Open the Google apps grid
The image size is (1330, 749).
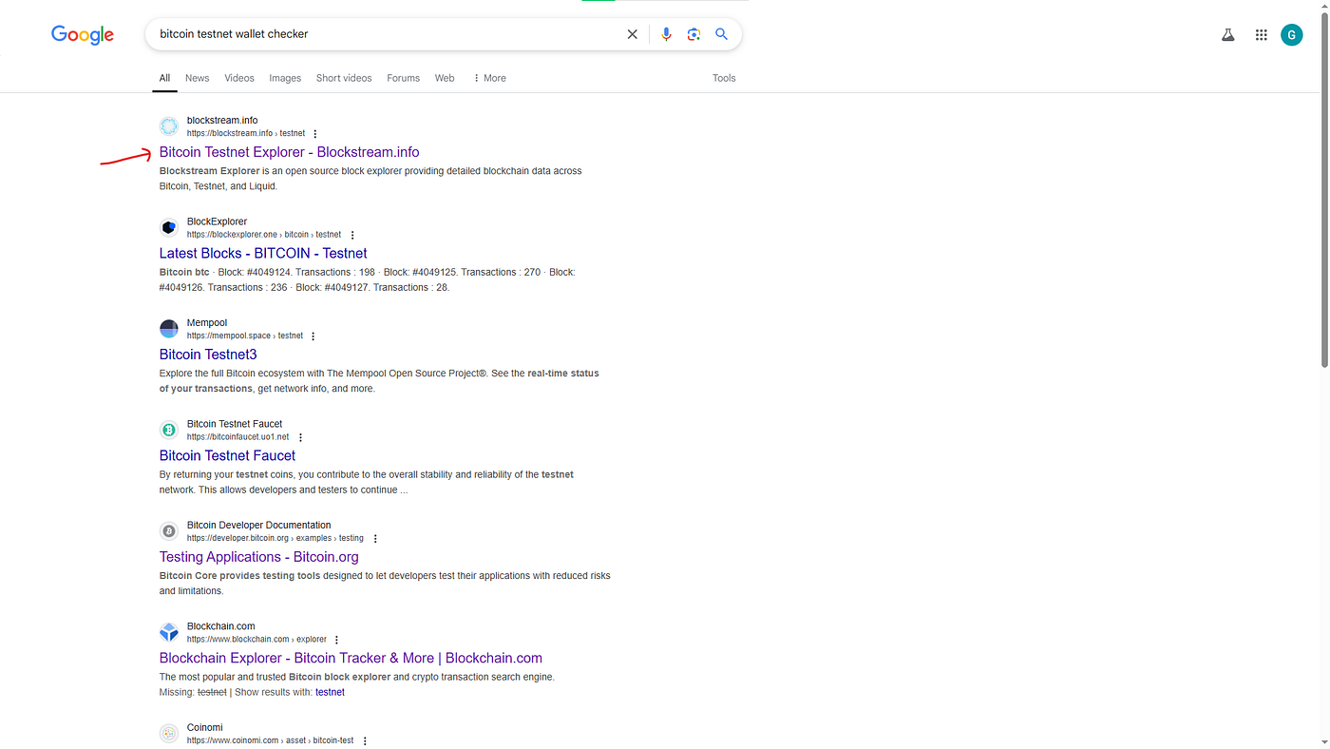tap(1262, 35)
